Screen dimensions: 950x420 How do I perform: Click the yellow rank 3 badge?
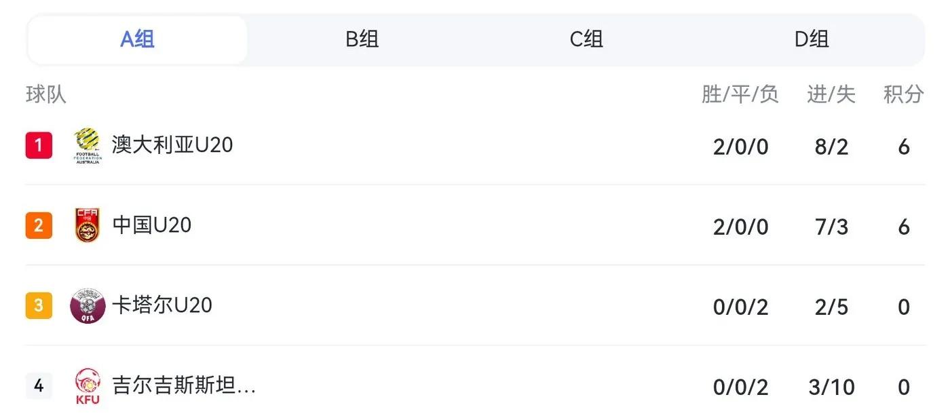tap(39, 305)
